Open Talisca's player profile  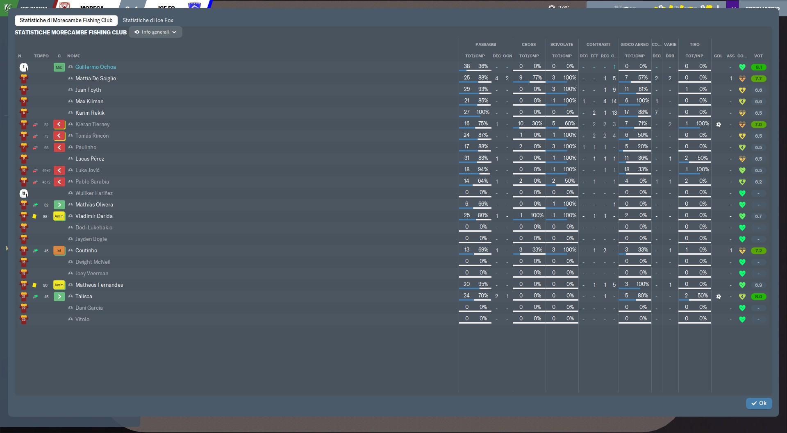point(84,297)
